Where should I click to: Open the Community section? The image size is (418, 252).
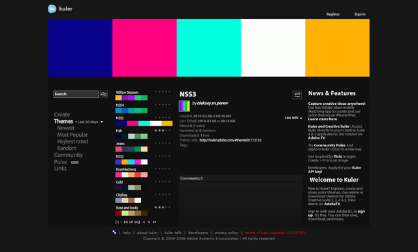[x=68, y=155]
